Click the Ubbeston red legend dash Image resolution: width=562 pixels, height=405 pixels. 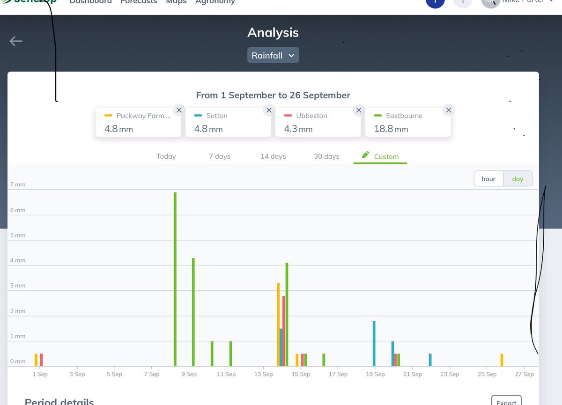click(288, 116)
